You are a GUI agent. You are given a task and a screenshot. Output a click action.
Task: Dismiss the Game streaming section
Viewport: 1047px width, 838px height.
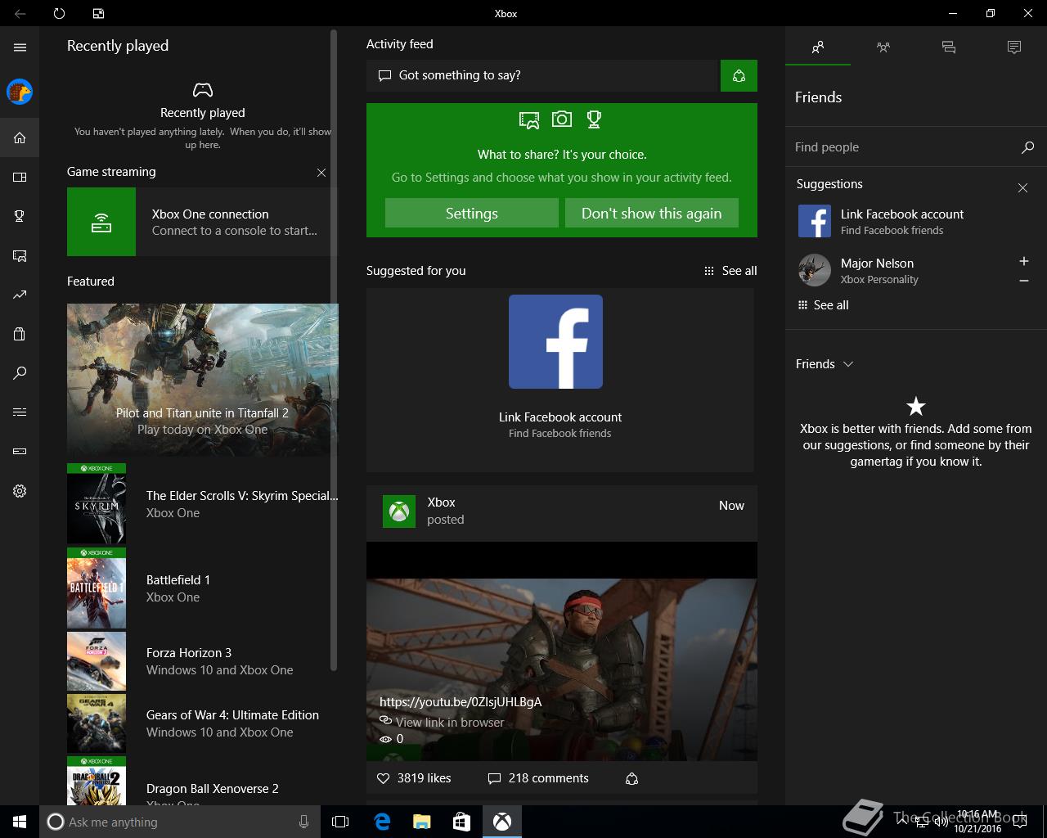(x=321, y=173)
